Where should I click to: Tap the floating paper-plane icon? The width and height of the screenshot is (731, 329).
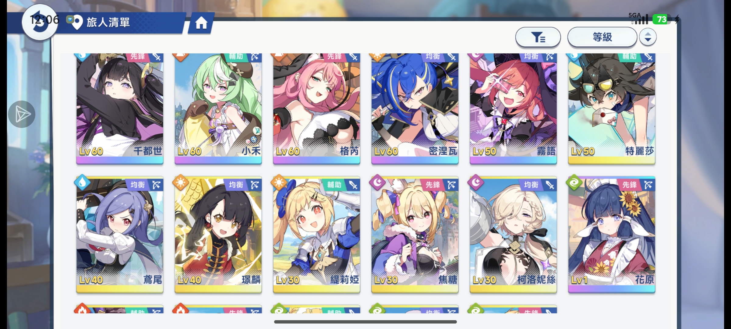22,114
